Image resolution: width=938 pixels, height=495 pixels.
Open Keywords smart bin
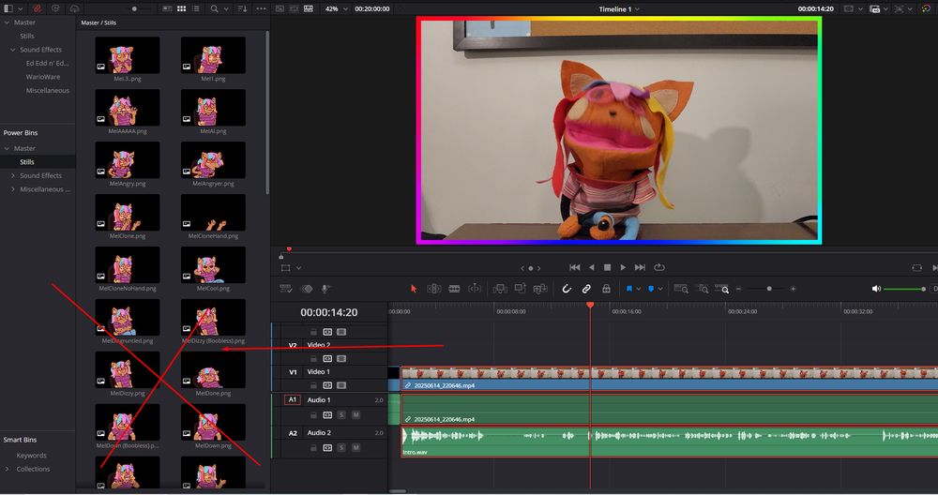pyautogui.click(x=31, y=456)
